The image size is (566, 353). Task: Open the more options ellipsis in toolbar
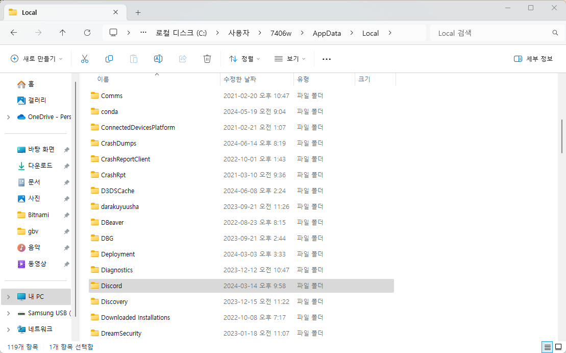point(326,59)
